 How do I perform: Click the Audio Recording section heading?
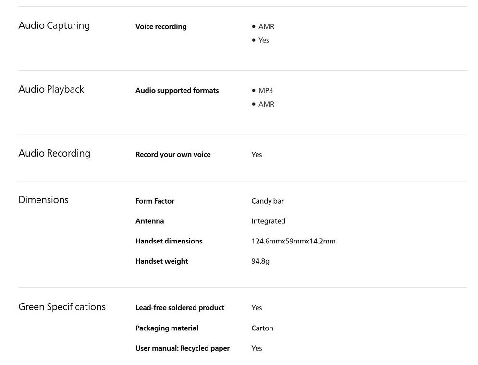(x=54, y=153)
